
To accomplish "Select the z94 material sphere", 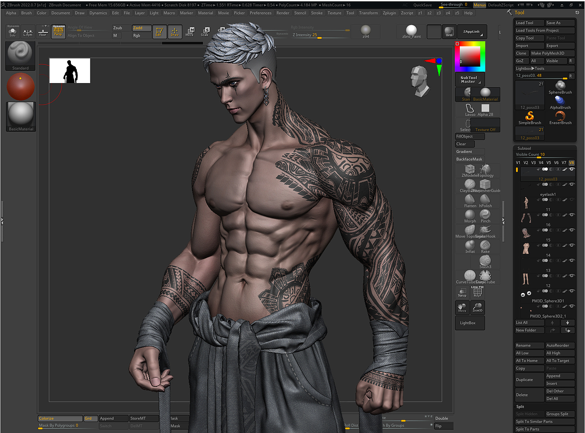I will (x=366, y=31).
